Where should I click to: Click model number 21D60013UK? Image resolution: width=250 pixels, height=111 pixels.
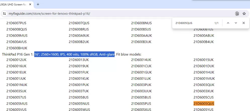coord(79,60)
